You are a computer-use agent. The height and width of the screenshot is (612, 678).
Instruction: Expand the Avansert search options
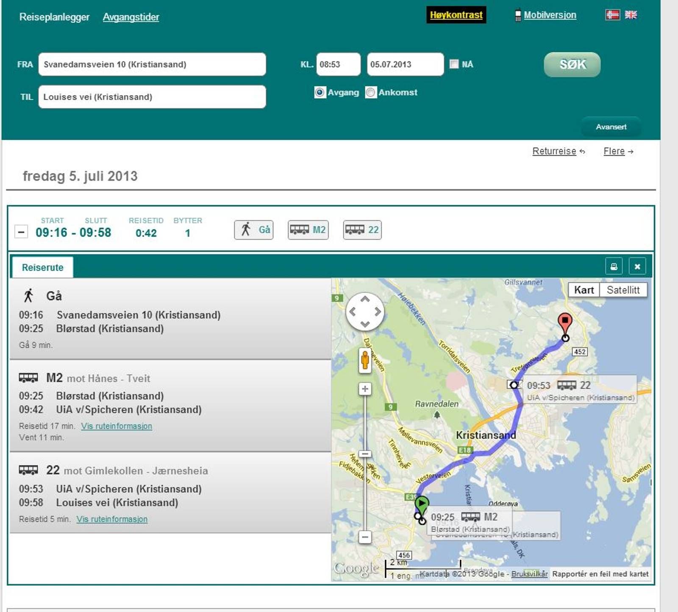[x=611, y=127]
